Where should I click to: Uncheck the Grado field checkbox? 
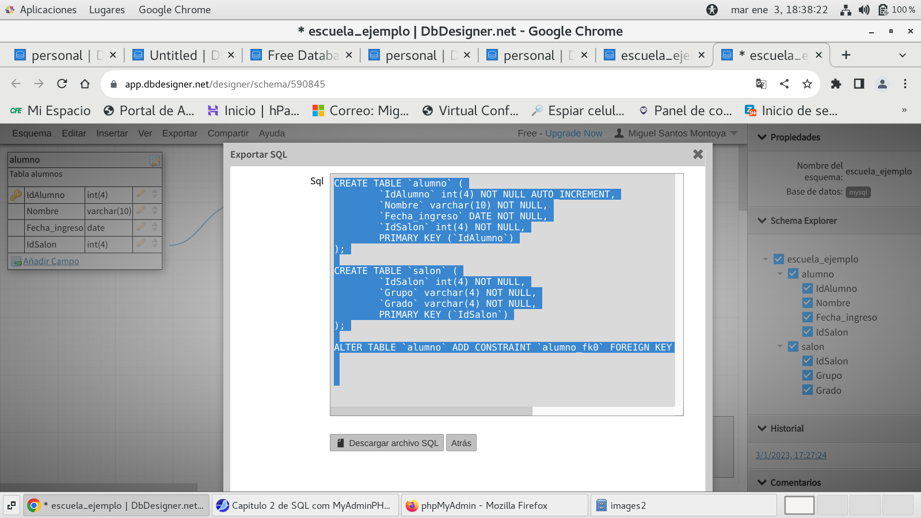pos(808,390)
